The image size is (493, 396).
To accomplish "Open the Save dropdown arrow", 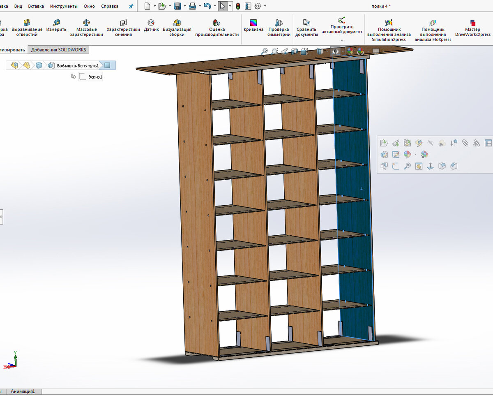I will pos(185,6).
